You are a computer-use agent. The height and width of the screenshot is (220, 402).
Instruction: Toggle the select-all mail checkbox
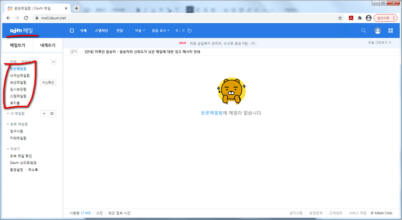[x=72, y=30]
